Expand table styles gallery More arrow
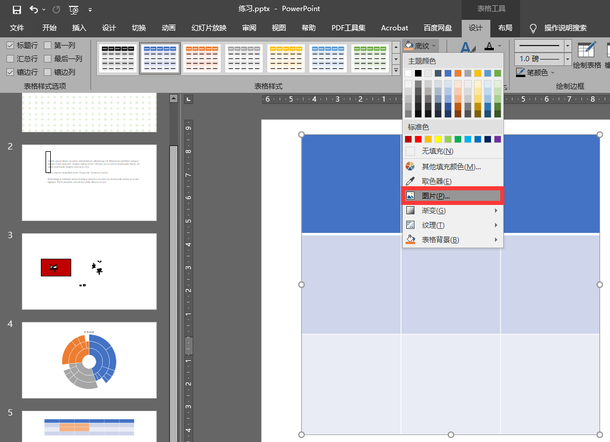Image resolution: width=610 pixels, height=442 pixels. coord(396,71)
